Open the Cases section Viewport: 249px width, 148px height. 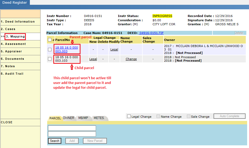tap(20, 29)
